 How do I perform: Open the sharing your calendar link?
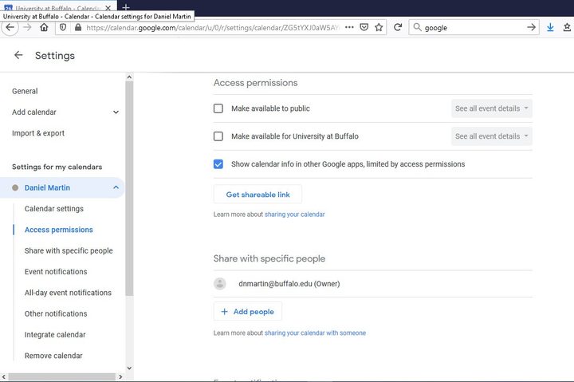point(295,215)
